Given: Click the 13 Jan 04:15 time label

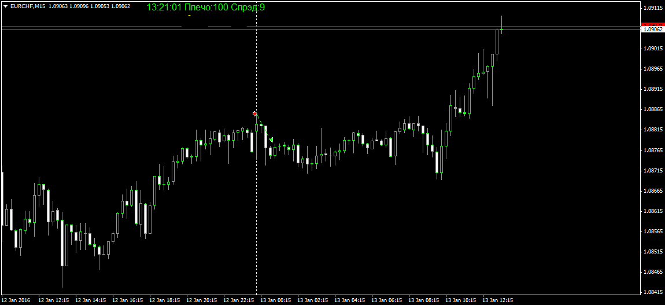Looking at the screenshot, I should 349,300.
